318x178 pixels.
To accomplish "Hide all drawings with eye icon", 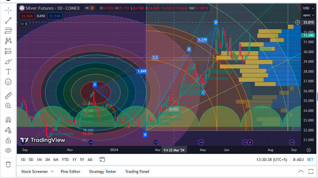I will point(8,150).
